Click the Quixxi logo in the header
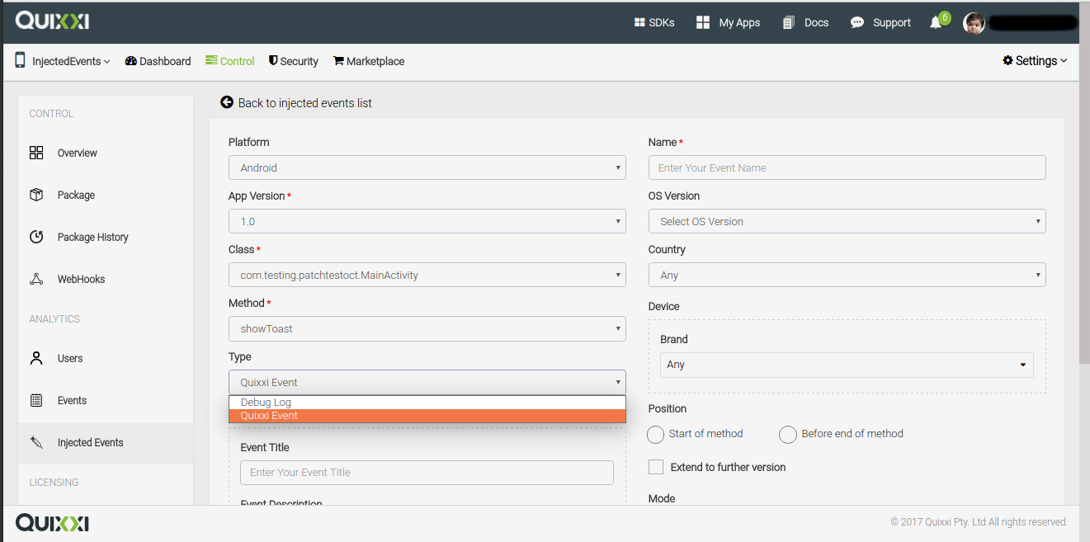1090x542 pixels. pyautogui.click(x=52, y=21)
